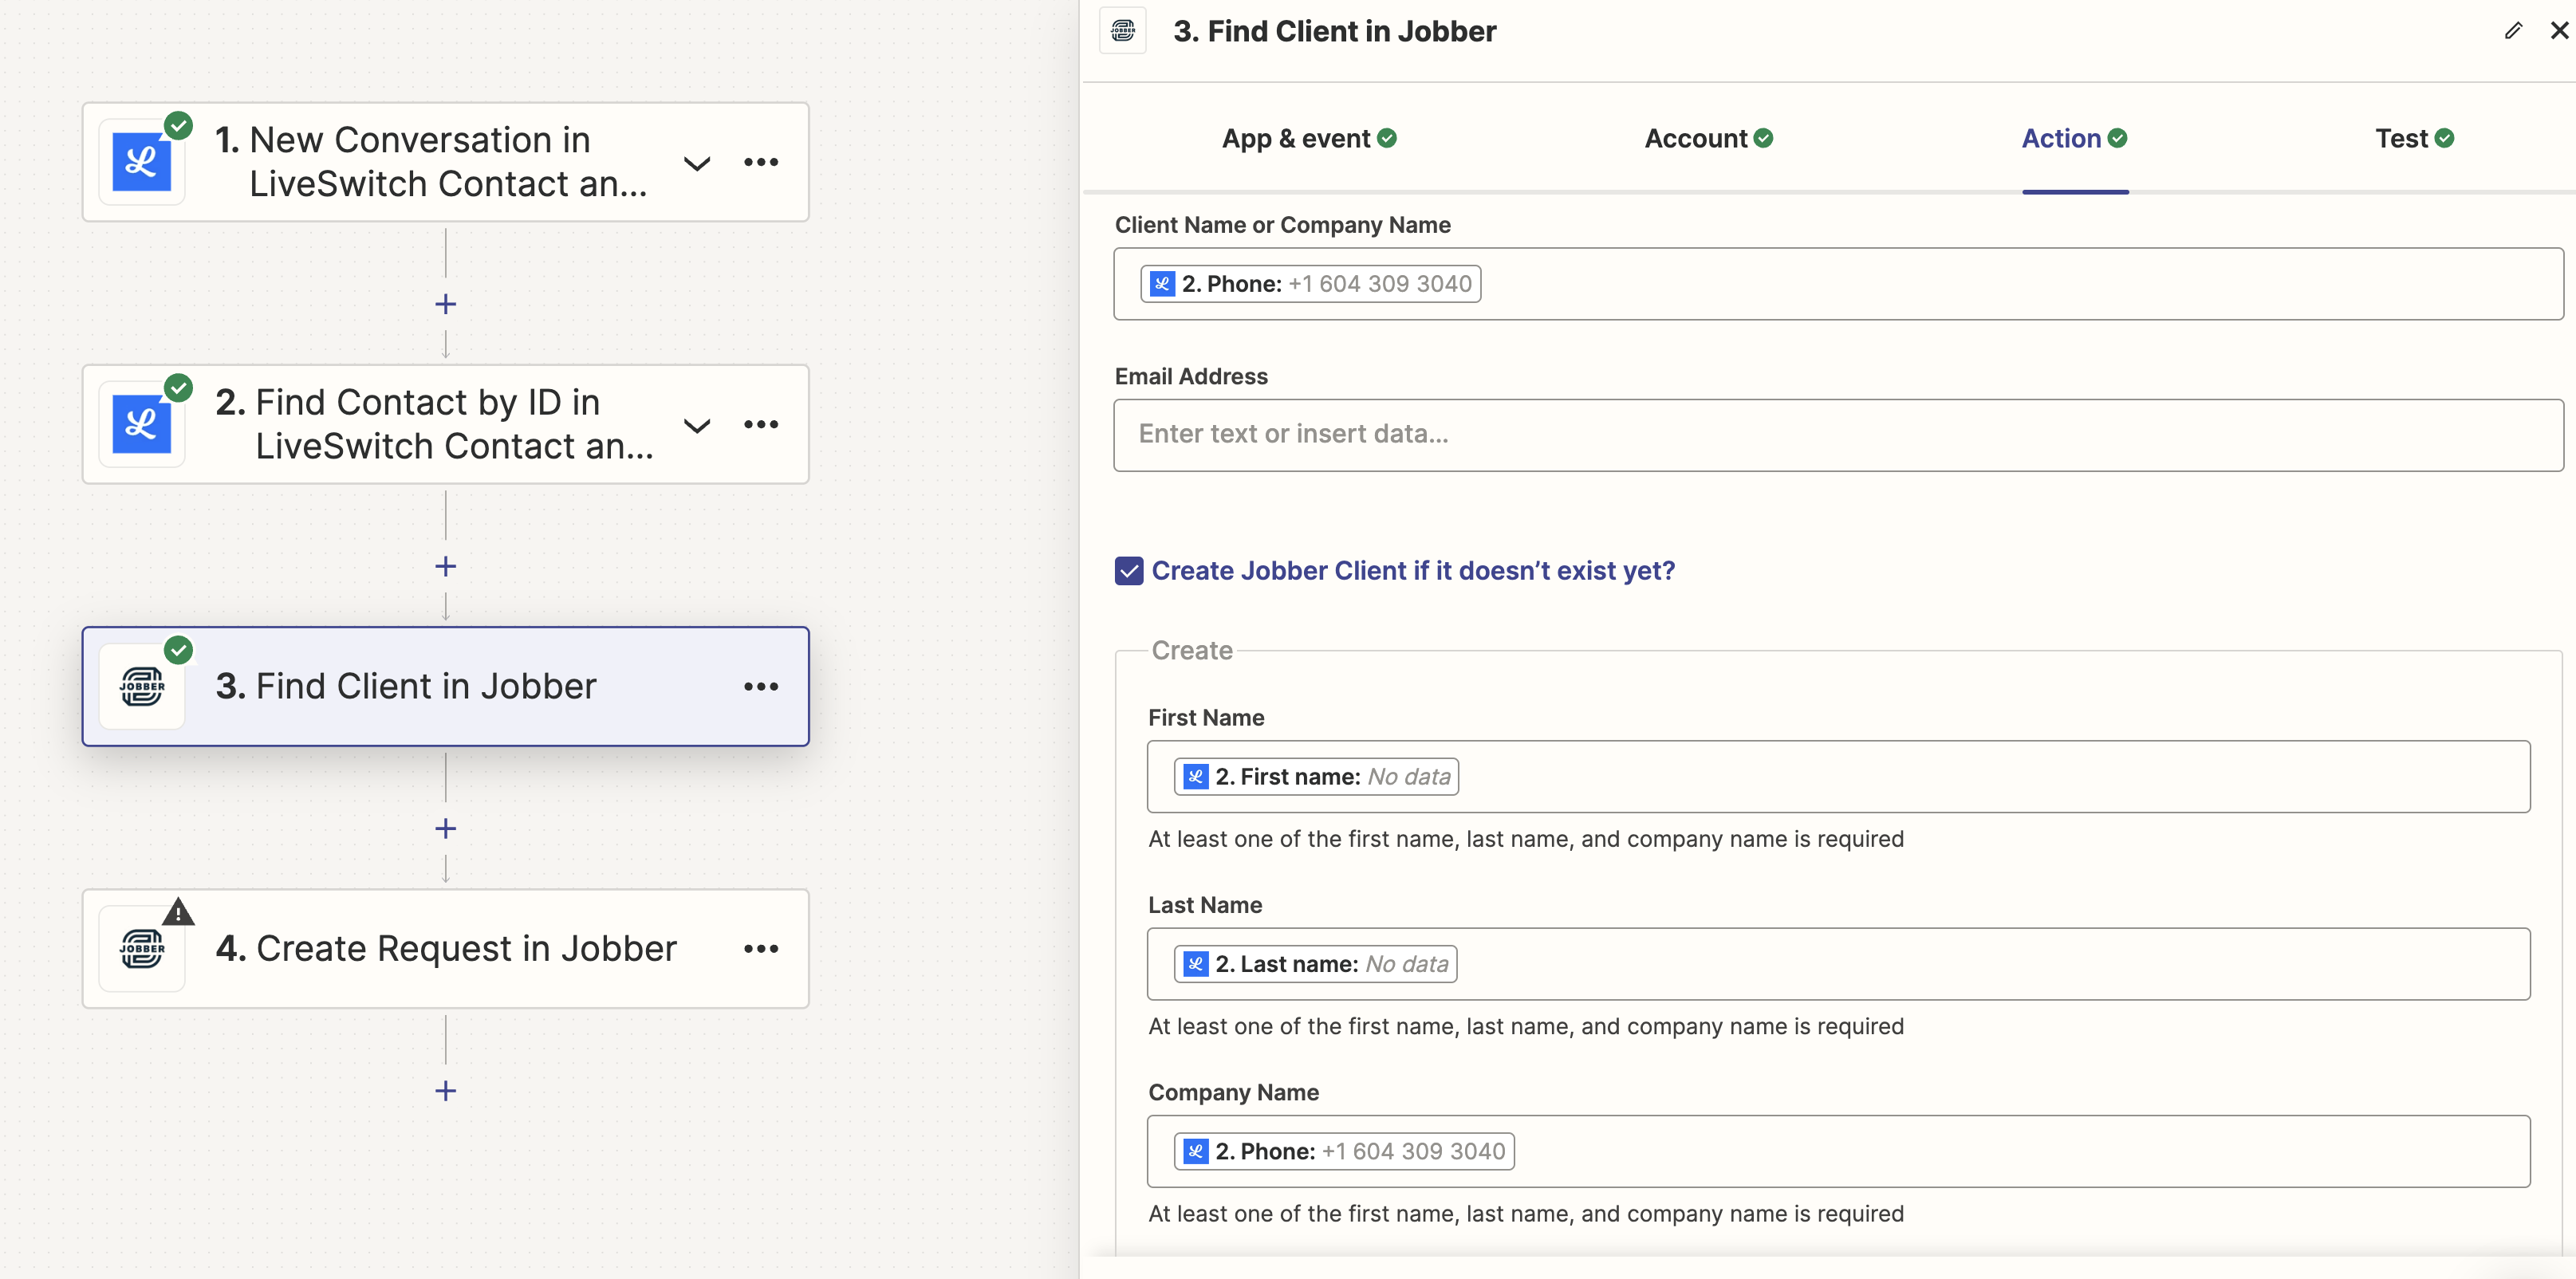The image size is (2576, 1279).
Task: Select step 1 New Conversation in LiveSwitch
Action: click(x=446, y=162)
